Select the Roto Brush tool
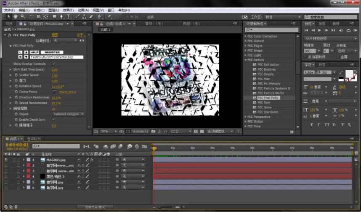 coord(100,16)
